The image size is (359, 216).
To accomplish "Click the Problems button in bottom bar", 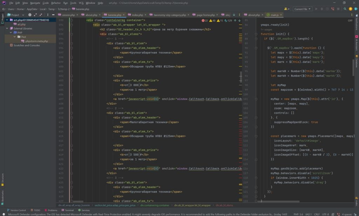I will point(51,210).
